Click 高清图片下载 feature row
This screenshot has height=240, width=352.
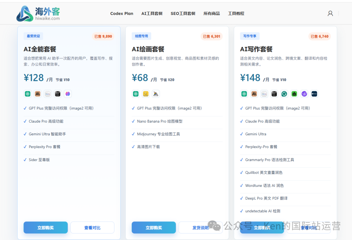[177, 147]
